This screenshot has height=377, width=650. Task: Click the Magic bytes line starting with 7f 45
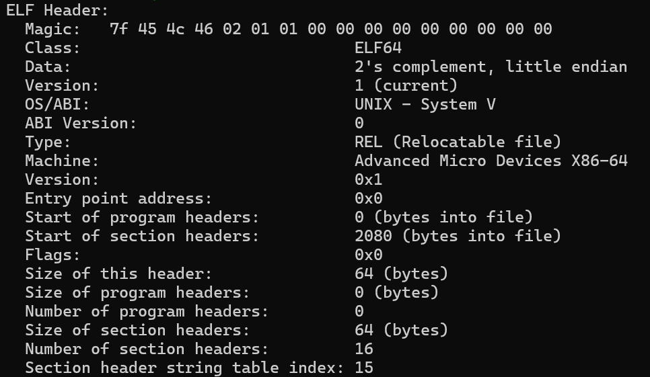[330, 29]
